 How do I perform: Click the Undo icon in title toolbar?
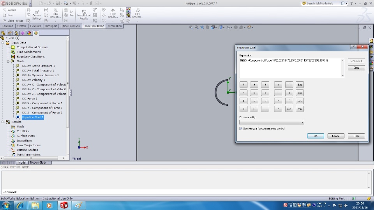coord(74,3)
